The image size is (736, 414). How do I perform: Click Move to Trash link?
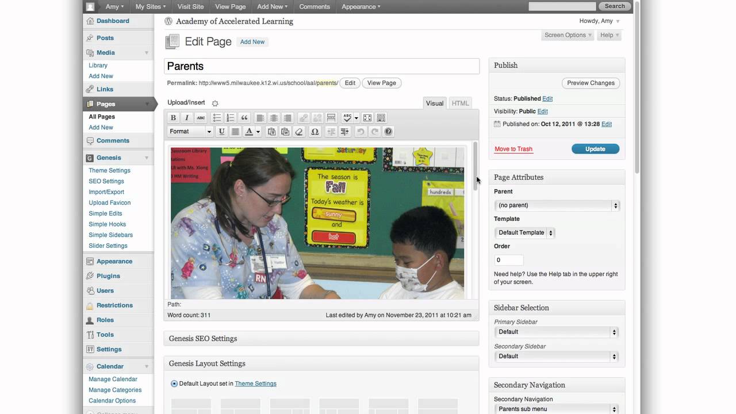tap(513, 149)
